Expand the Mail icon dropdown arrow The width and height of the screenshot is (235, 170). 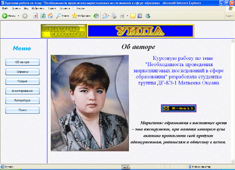[108, 16]
